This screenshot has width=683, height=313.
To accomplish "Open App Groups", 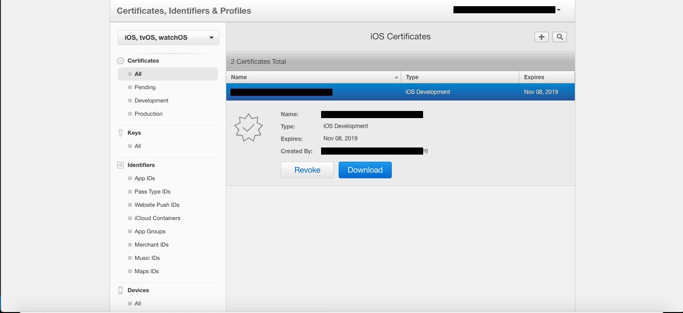I will [x=150, y=231].
